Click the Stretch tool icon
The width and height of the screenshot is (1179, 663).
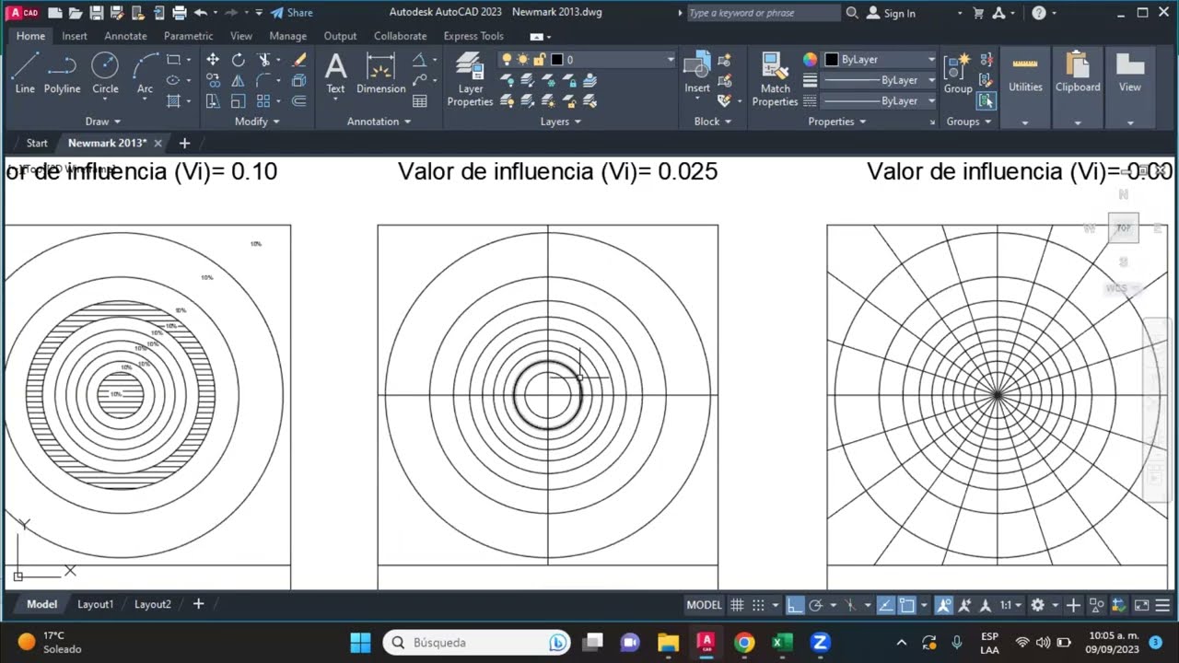click(x=213, y=101)
